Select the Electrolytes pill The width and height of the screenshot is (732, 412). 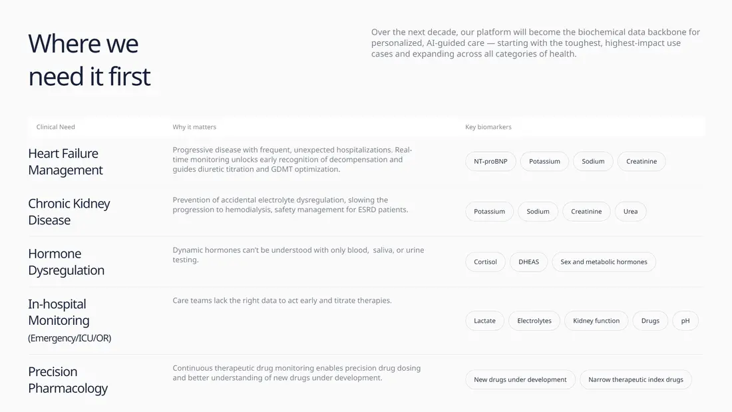(534, 321)
